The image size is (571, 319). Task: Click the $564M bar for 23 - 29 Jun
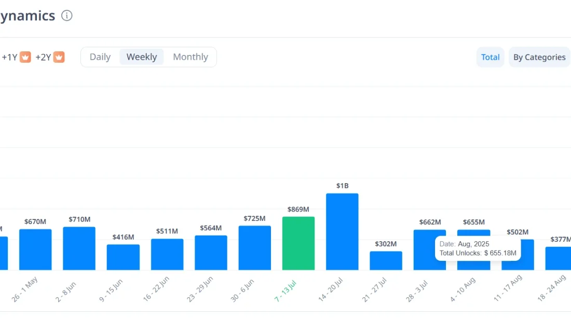[211, 253]
